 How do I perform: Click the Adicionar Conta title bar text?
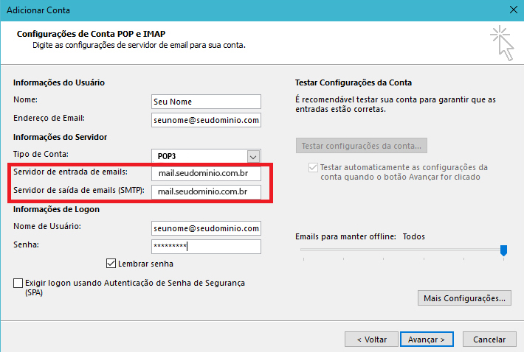[x=32, y=10]
